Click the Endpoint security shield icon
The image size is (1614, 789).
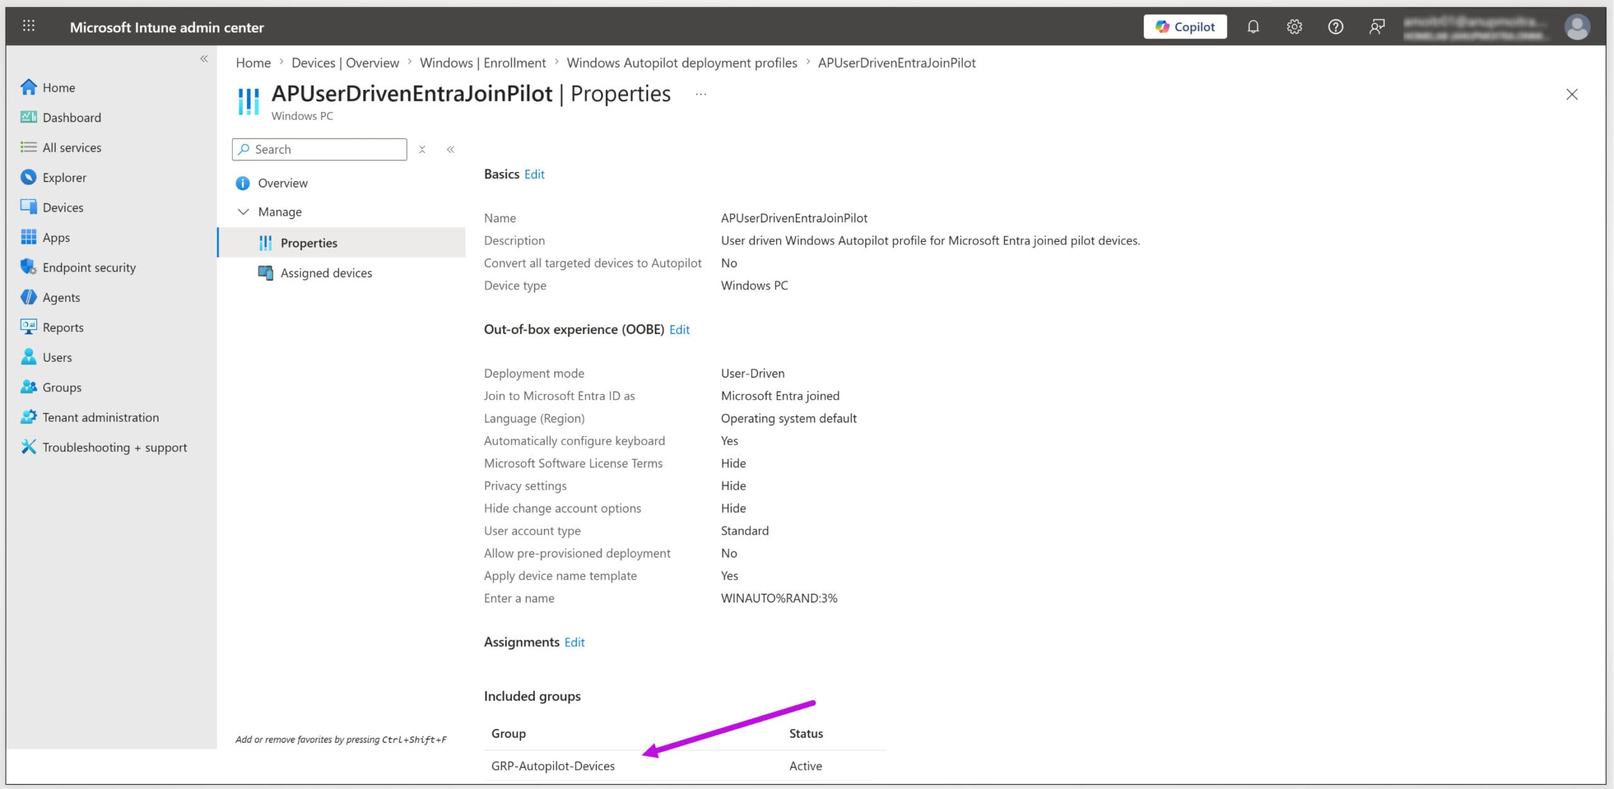28,267
